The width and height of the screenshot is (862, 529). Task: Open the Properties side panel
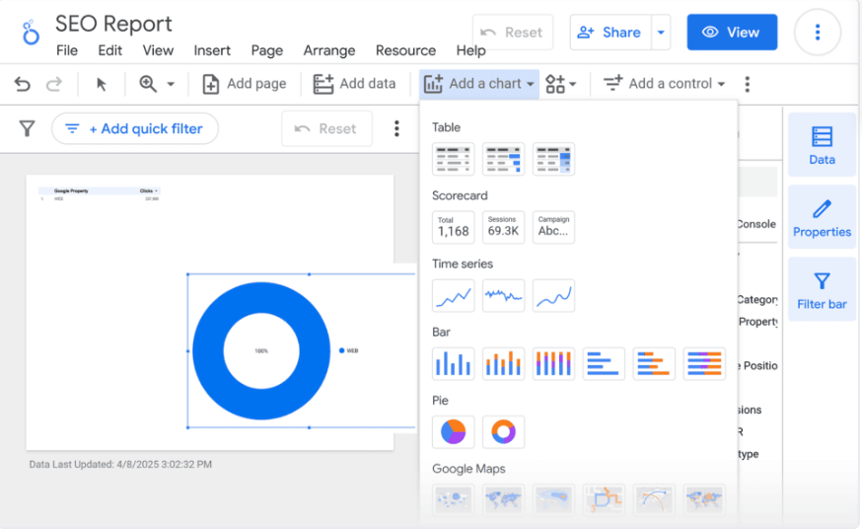point(822,218)
